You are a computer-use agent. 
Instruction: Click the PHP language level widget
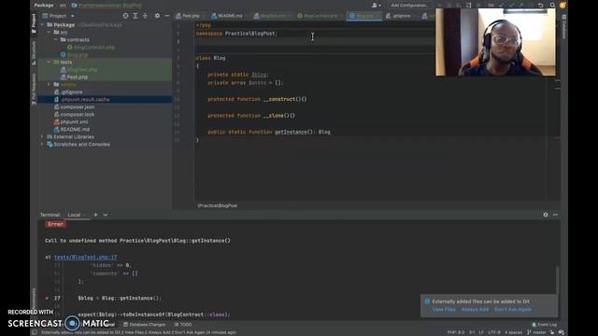(x=456, y=332)
